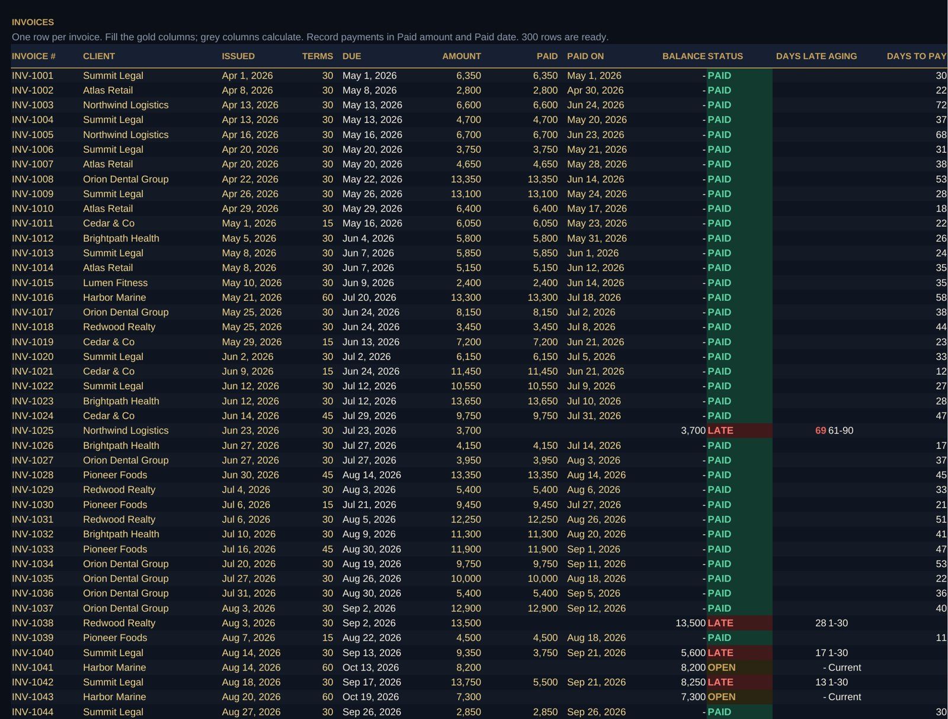Click paid amount 5,500 on INV-1042
The height and width of the screenshot is (719, 948).
545,682
